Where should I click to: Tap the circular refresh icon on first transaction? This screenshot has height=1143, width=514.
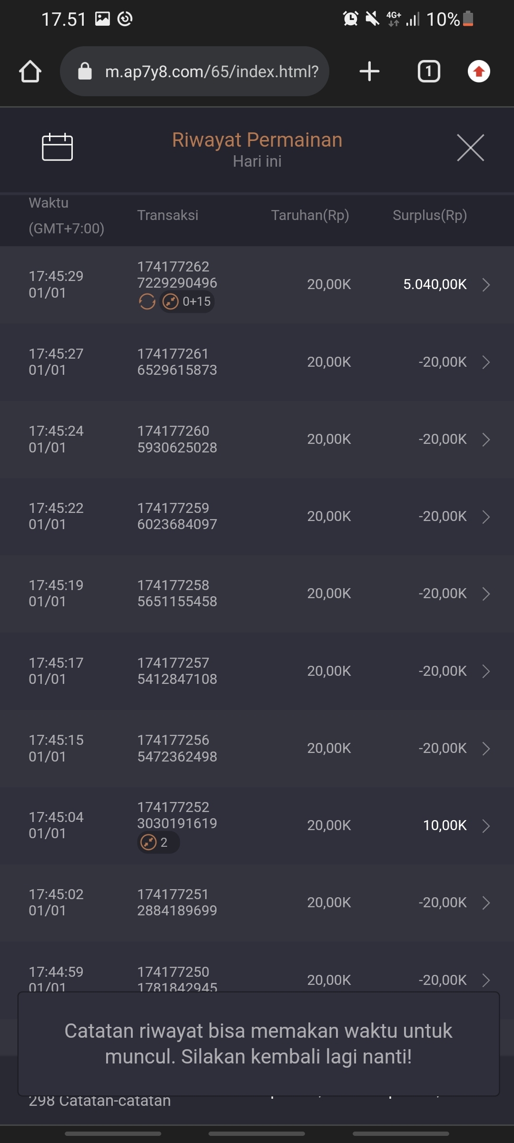(x=147, y=301)
